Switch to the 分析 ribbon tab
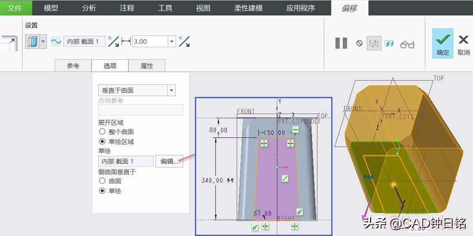 coord(89,8)
